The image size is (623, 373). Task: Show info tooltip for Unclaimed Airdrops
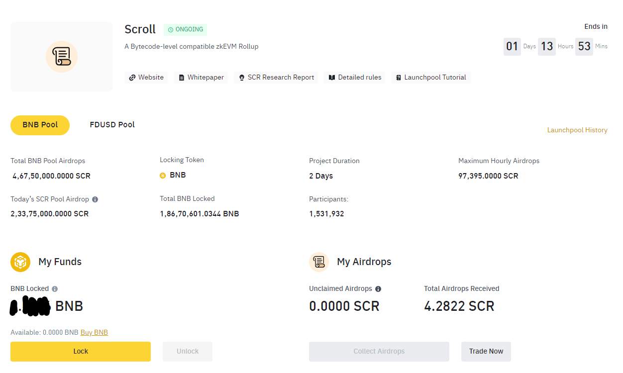pos(378,289)
